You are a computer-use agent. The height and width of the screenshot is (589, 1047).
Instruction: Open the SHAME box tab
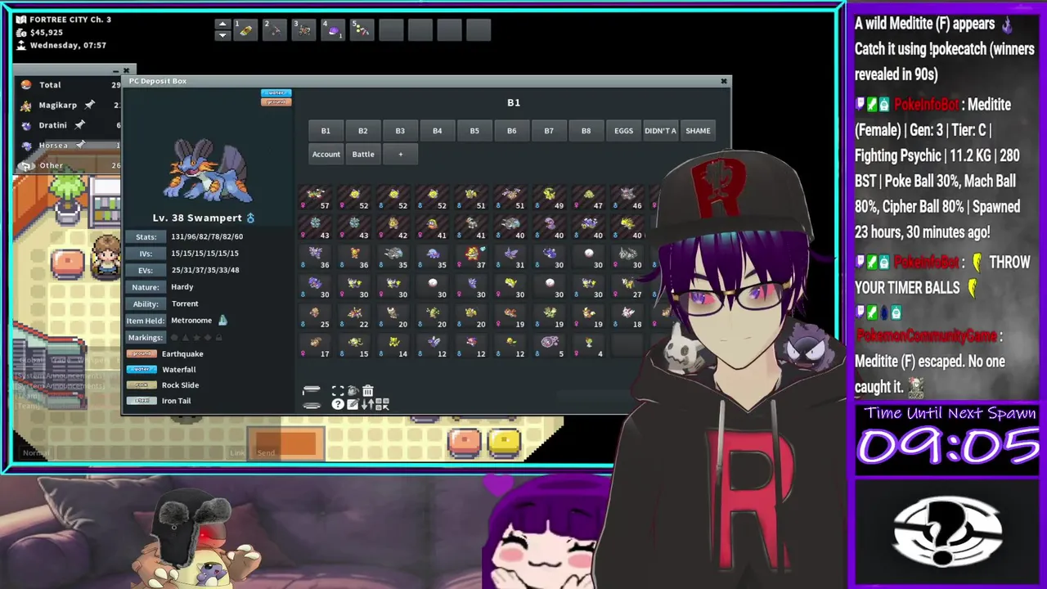click(x=698, y=131)
